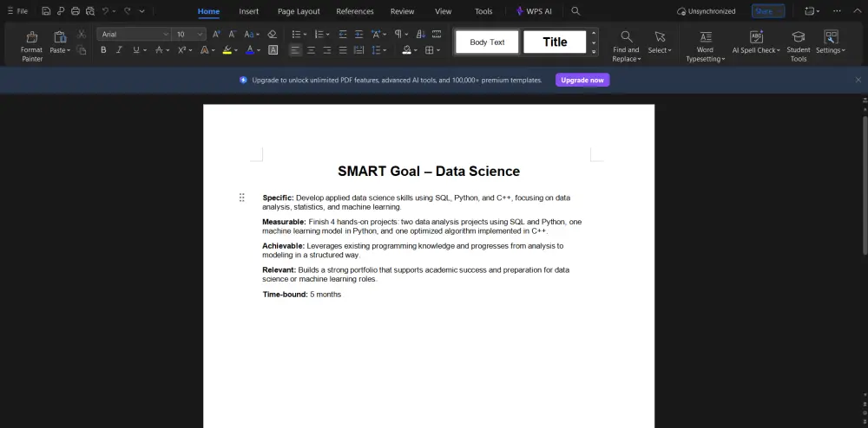Switch to the Insert tab
The image size is (868, 428).
[x=248, y=11]
